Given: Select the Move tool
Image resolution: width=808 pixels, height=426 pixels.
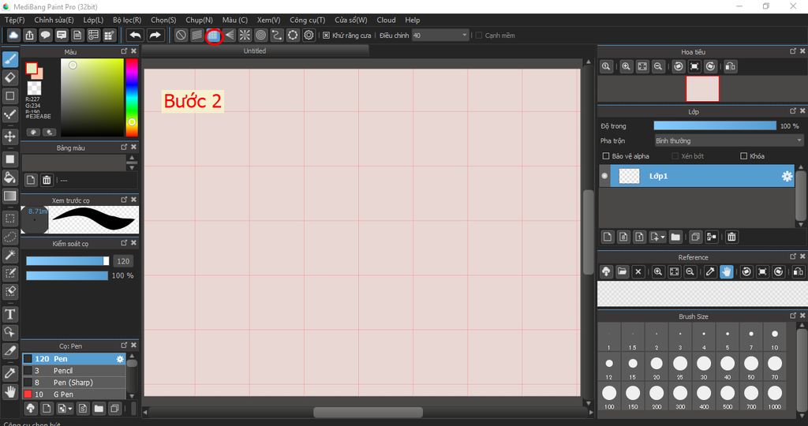Looking at the screenshot, I should coord(9,136).
